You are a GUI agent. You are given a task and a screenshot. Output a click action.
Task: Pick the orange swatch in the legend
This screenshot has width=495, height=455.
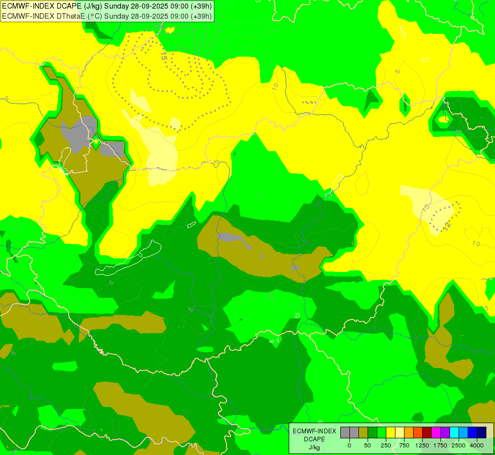point(409,433)
